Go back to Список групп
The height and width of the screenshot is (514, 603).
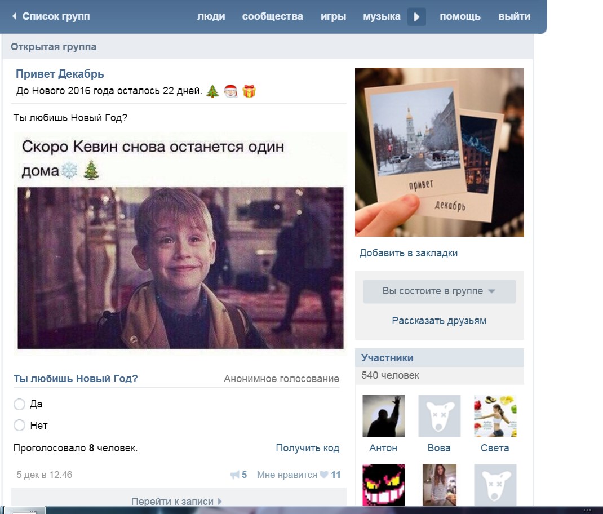(56, 16)
